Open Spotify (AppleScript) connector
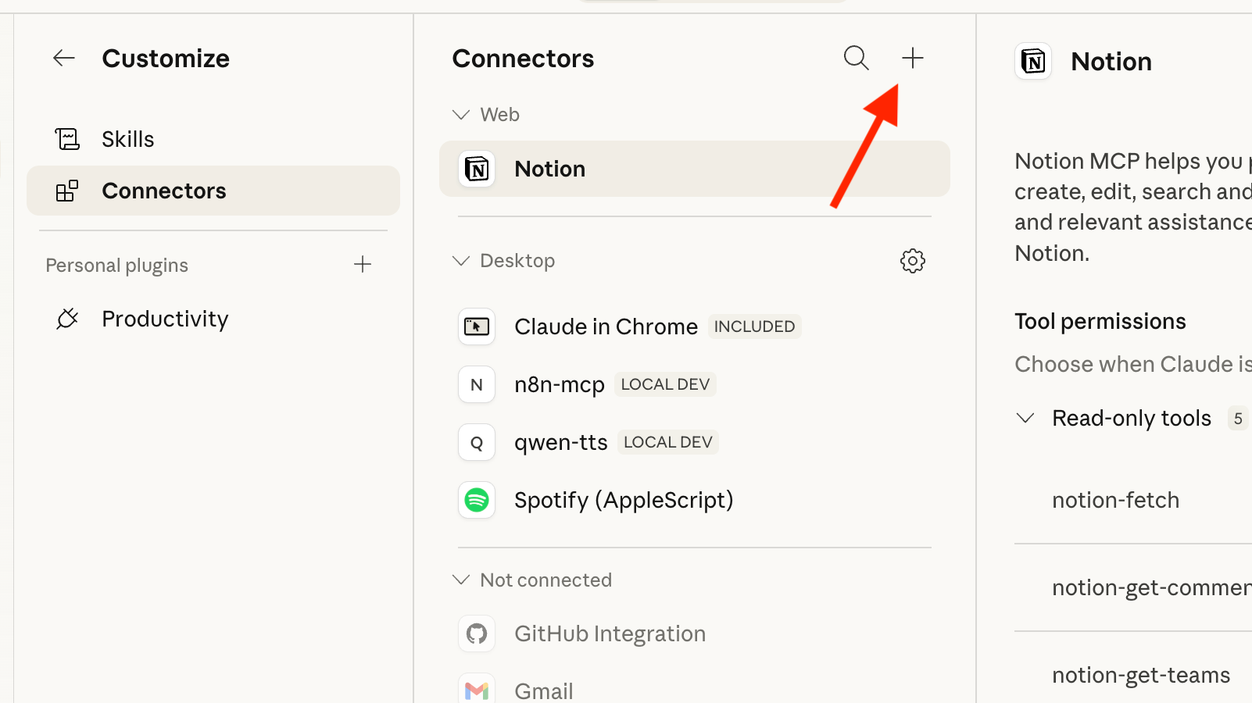Screen dimensions: 1252x703 pyautogui.click(x=694, y=500)
